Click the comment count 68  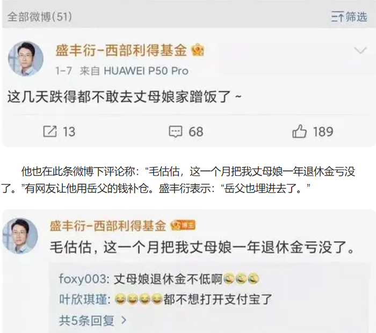pos(196,132)
